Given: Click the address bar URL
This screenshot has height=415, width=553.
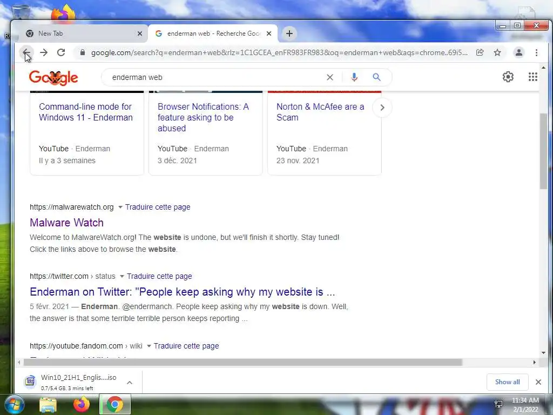Looking at the screenshot, I should click(x=279, y=52).
